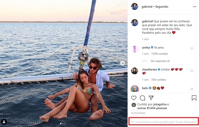
Task: Open anitta's profile link
Action: [x=146, y=48]
